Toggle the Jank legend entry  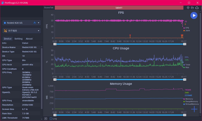point(187,30)
